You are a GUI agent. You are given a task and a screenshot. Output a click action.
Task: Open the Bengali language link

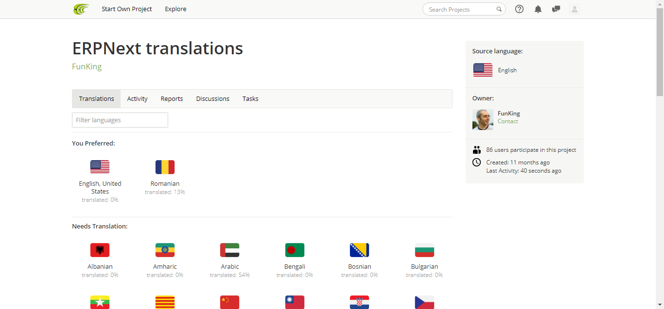295,267
